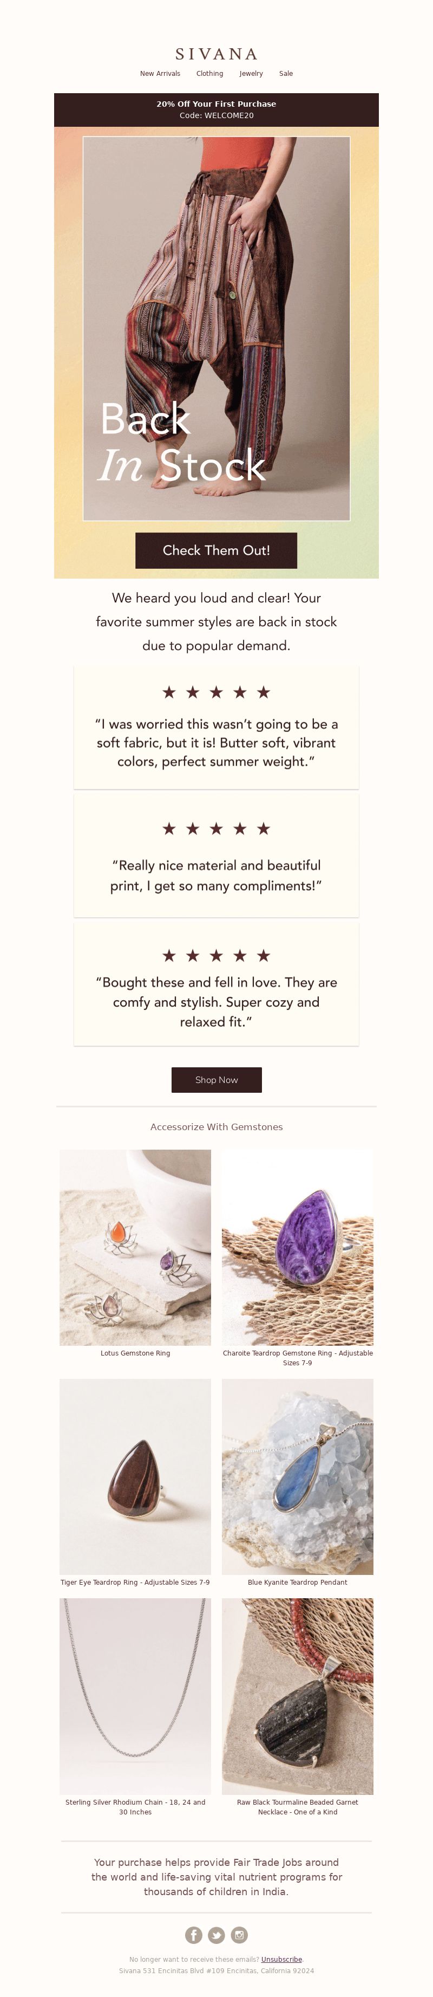Select the Raw Black Tourmaline Necklace image

(x=298, y=1696)
